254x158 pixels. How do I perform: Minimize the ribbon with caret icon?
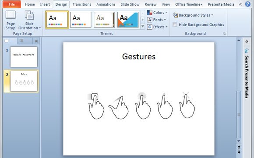coord(241,4)
